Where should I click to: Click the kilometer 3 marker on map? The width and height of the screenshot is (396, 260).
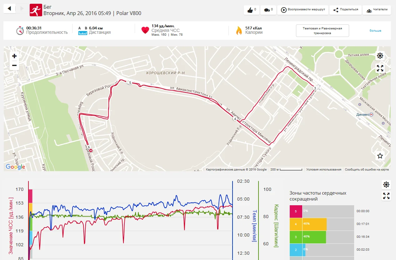click(x=315, y=89)
